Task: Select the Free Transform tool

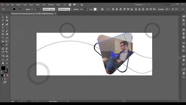Action: coord(7,41)
